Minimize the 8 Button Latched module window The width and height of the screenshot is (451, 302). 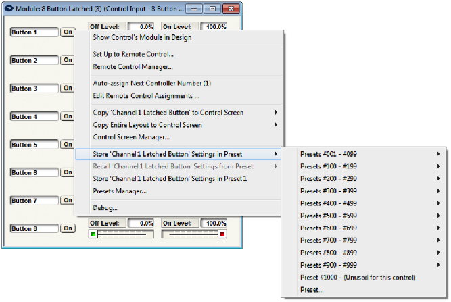(194, 9)
